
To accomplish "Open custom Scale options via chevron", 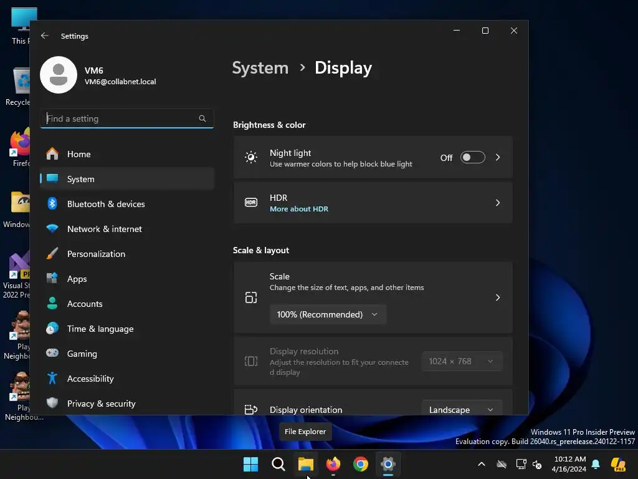I will tap(498, 298).
